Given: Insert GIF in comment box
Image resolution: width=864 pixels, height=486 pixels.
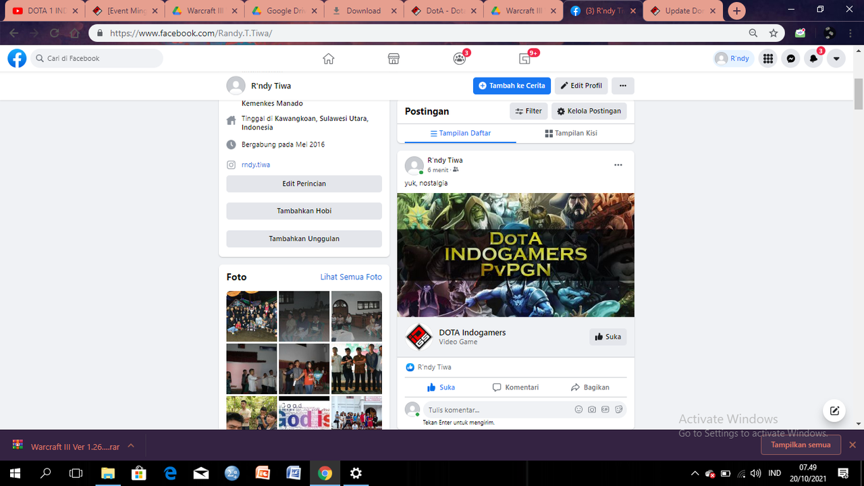Looking at the screenshot, I should click(605, 410).
